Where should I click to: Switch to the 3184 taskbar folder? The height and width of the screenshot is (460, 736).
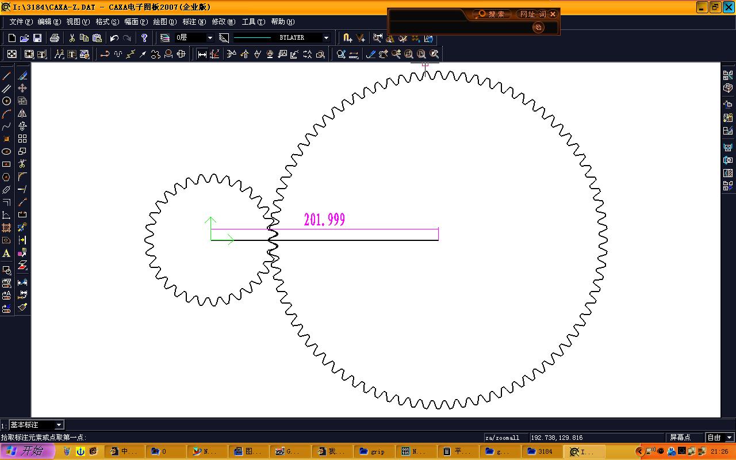[542, 451]
